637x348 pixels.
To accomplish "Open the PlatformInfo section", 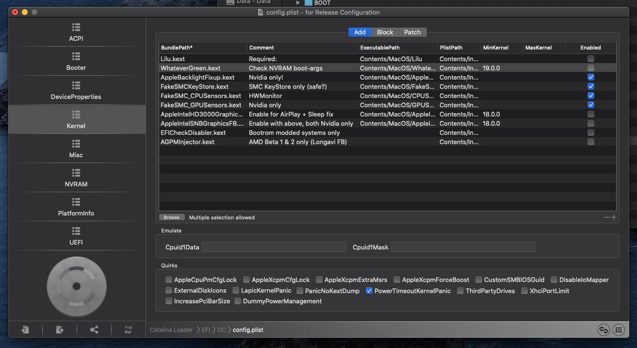I will [x=76, y=207].
